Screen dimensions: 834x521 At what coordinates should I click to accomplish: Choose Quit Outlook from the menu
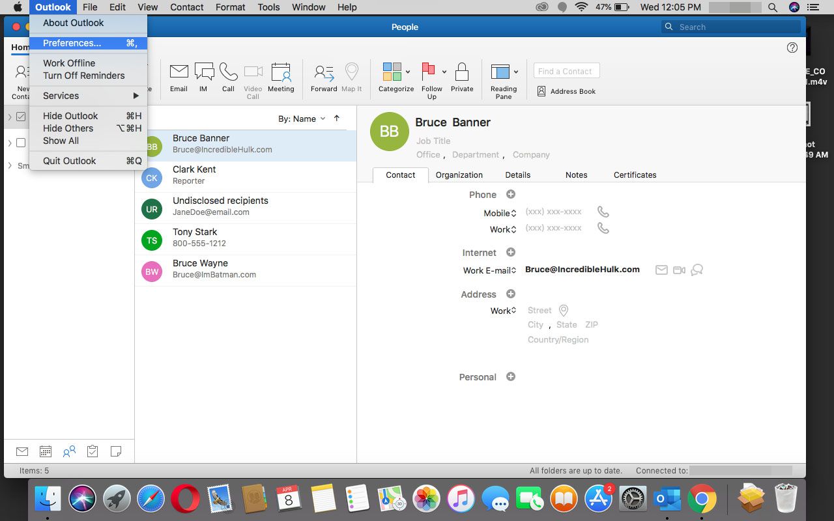pyautogui.click(x=88, y=161)
